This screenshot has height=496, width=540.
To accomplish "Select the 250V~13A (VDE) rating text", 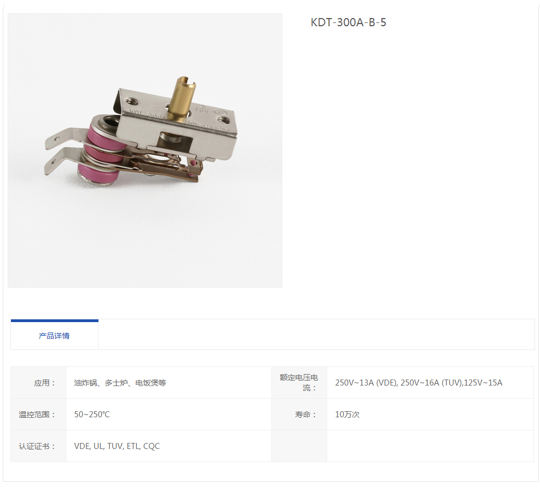I will pyautogui.click(x=366, y=383).
